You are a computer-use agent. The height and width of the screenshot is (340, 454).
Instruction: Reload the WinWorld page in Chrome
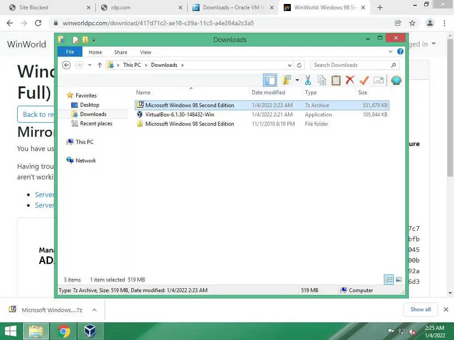38,23
